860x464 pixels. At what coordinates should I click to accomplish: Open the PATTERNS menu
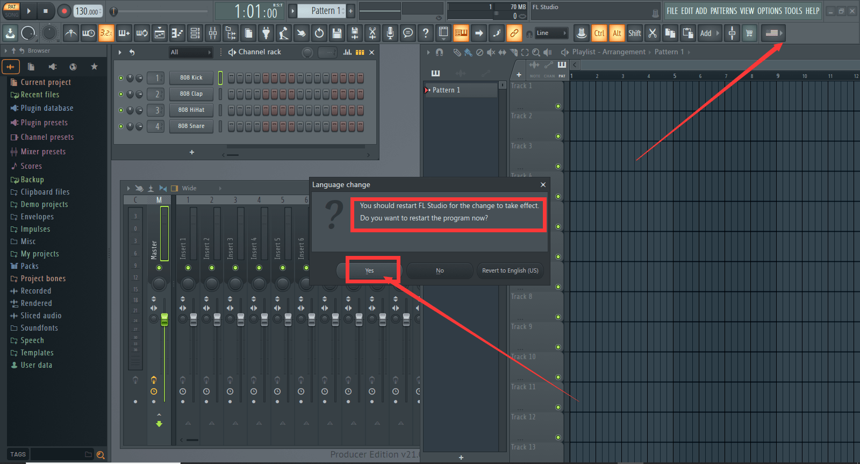(x=723, y=11)
